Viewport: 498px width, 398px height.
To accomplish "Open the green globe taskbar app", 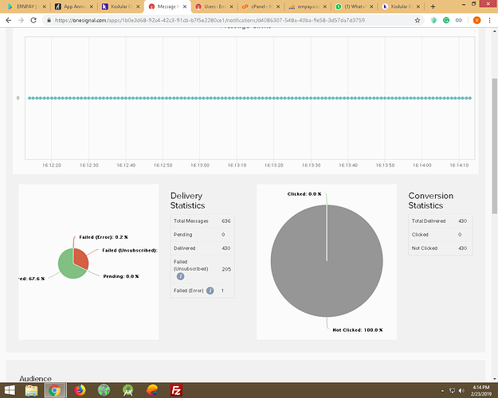I will [104, 390].
